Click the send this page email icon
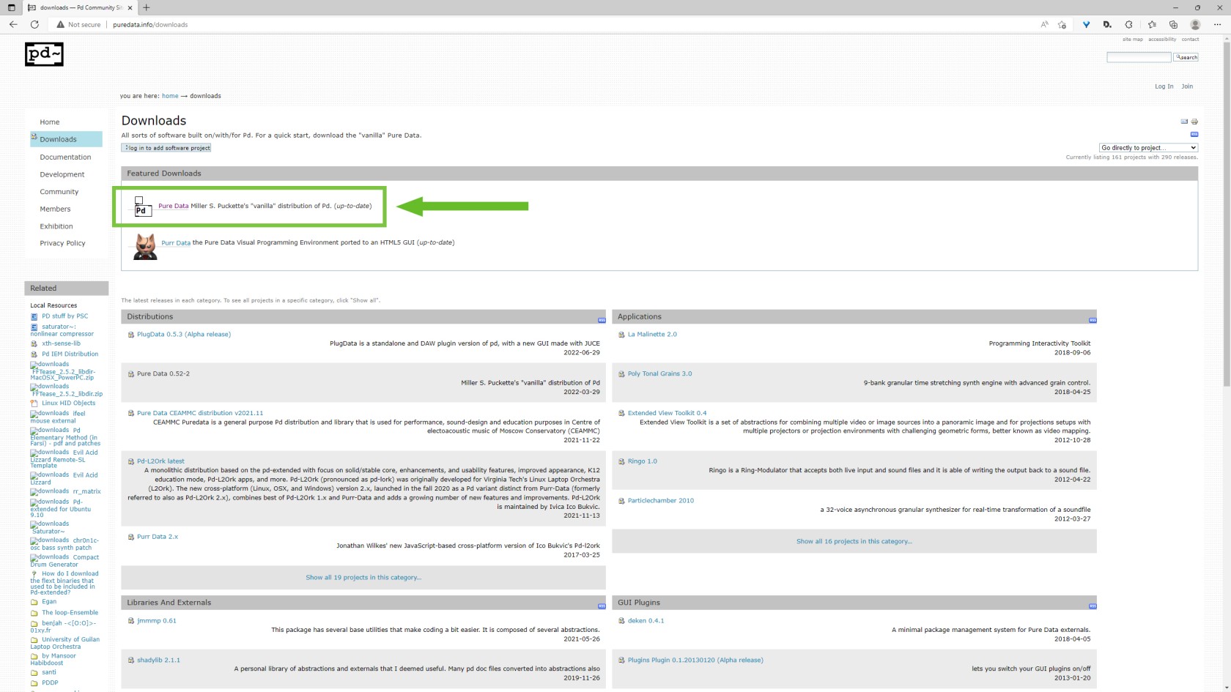 point(1184,122)
